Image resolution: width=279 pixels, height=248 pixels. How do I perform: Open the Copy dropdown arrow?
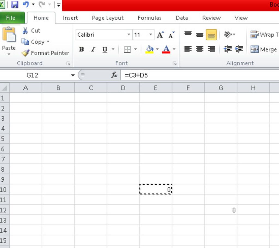tap(48, 42)
